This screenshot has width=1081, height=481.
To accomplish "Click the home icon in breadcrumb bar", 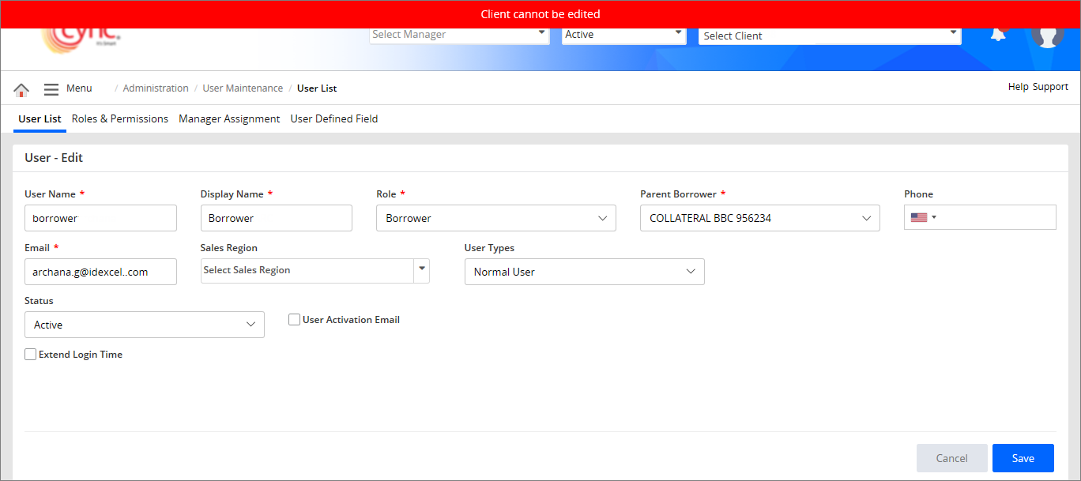I will coord(21,89).
